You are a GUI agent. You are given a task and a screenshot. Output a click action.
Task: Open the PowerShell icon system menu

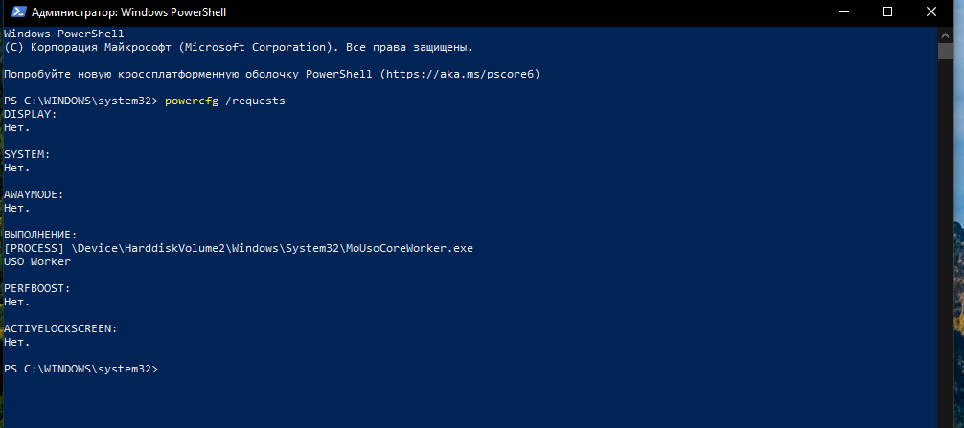tap(18, 11)
